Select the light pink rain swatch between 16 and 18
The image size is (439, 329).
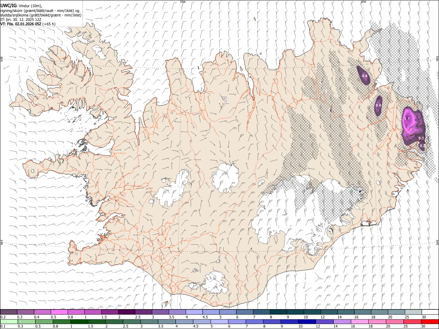click(360, 321)
